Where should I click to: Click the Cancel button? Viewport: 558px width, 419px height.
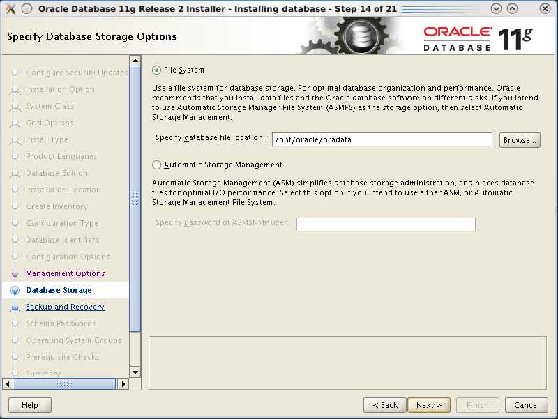click(x=527, y=405)
